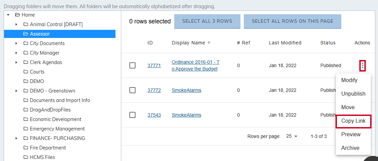This screenshot has width=378, height=161.
Task: Select checkbox for document 37772
Action: 132,90
